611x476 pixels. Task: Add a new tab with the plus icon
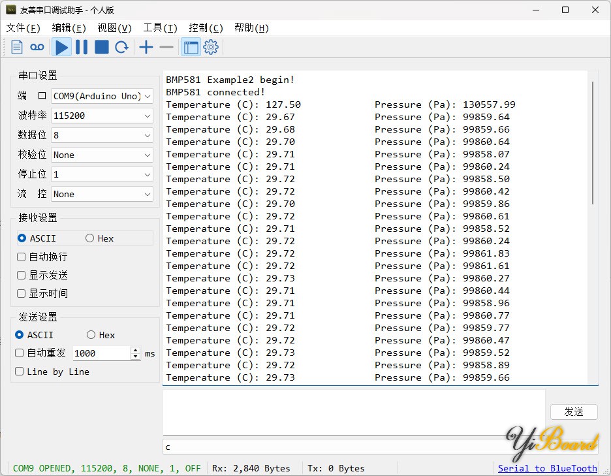(x=146, y=46)
